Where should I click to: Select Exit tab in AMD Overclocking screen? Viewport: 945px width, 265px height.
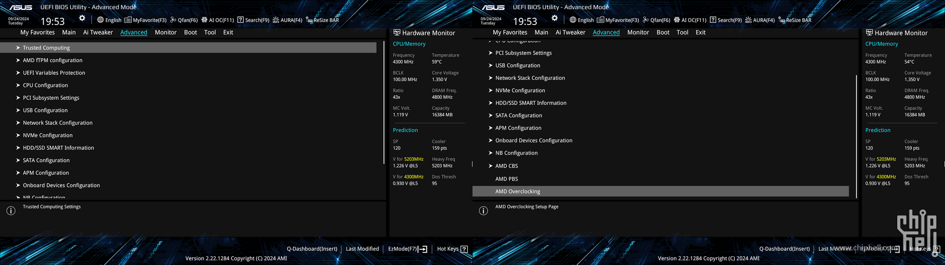click(700, 32)
